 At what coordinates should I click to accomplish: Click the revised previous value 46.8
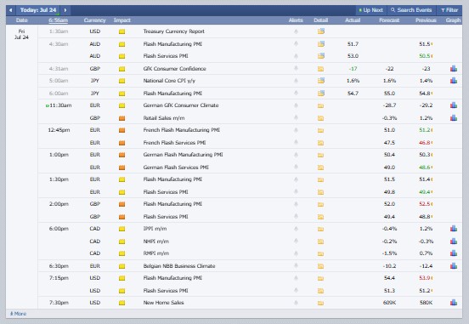click(425, 143)
